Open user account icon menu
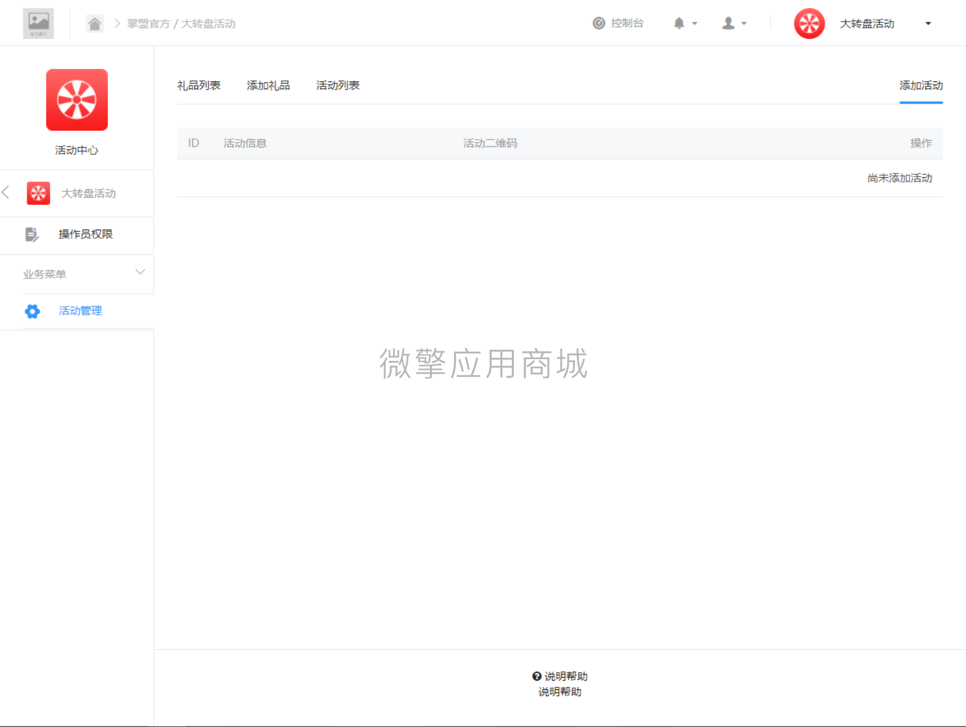 point(729,23)
